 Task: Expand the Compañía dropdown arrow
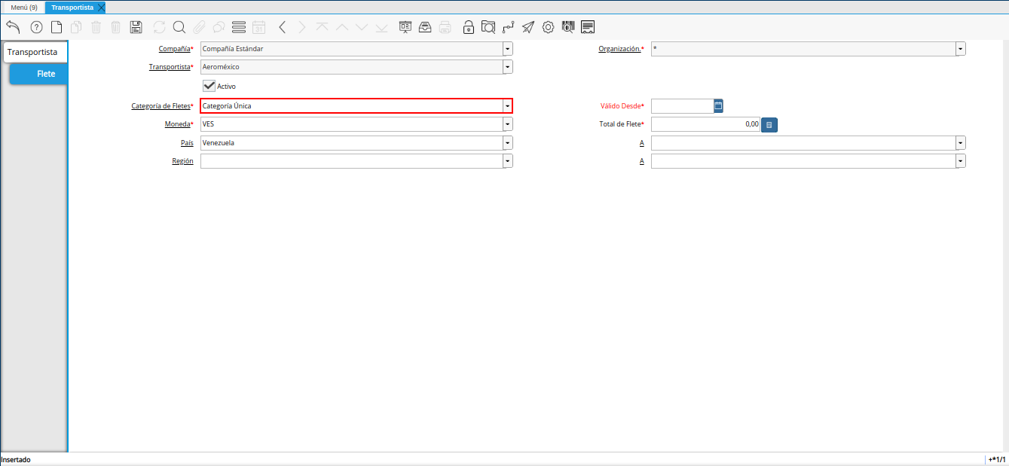tap(508, 49)
